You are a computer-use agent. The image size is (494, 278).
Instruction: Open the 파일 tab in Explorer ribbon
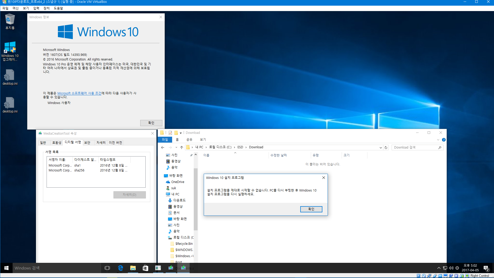tap(165, 140)
